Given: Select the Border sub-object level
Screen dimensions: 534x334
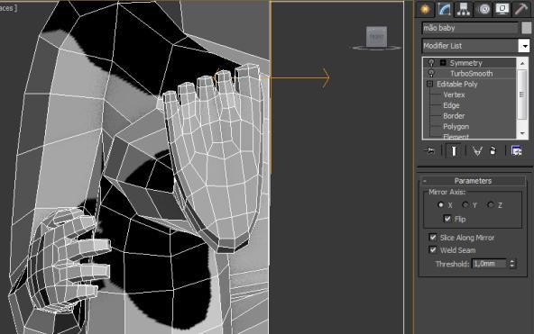Looking at the screenshot, I should tap(454, 116).
